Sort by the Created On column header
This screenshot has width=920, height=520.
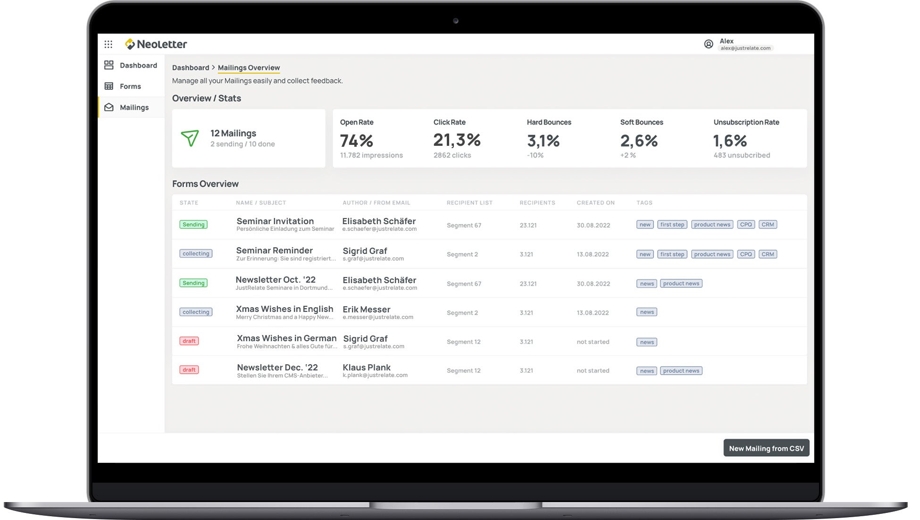pyautogui.click(x=595, y=203)
